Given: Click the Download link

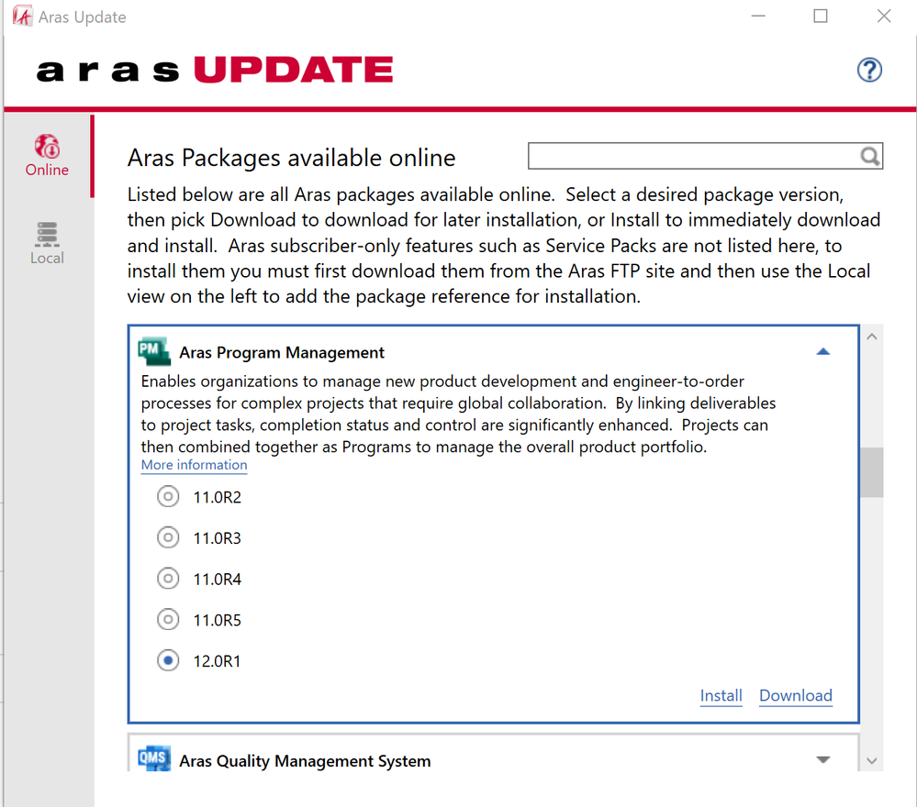Looking at the screenshot, I should 795,696.
